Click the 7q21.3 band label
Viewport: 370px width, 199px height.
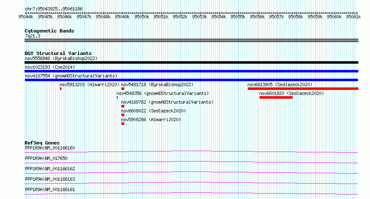tap(32, 36)
